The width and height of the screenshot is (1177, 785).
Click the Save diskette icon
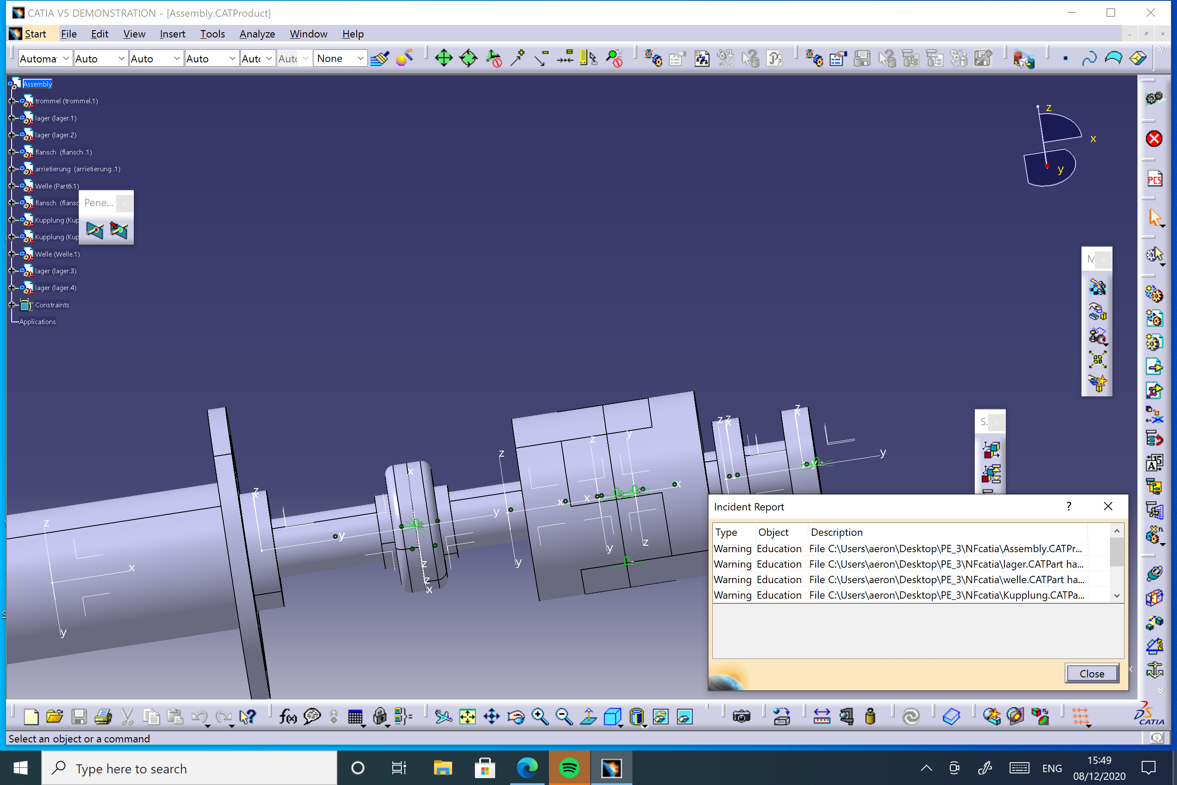click(x=79, y=717)
